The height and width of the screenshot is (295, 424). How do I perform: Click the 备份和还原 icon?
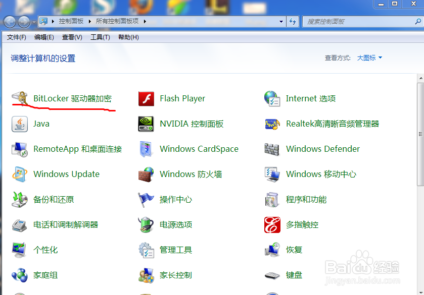pyautogui.click(x=20, y=200)
